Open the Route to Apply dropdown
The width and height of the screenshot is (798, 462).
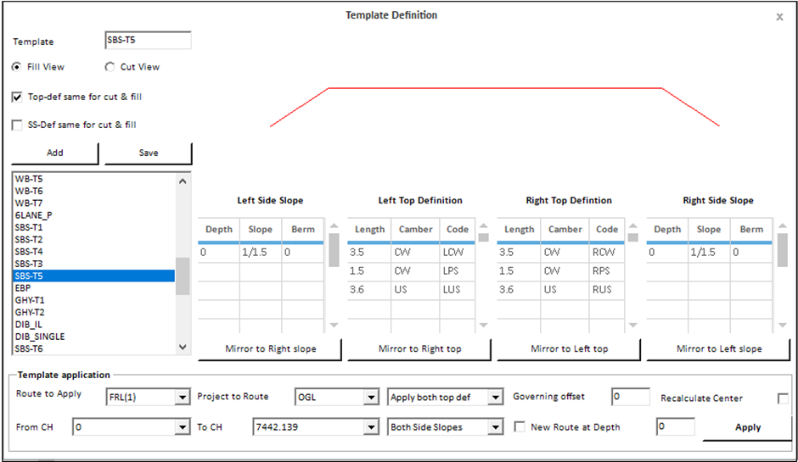(182, 397)
